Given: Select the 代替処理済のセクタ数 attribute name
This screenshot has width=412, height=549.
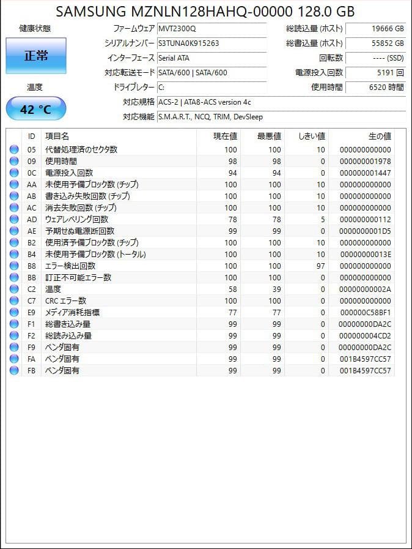Looking at the screenshot, I should coord(81,149).
